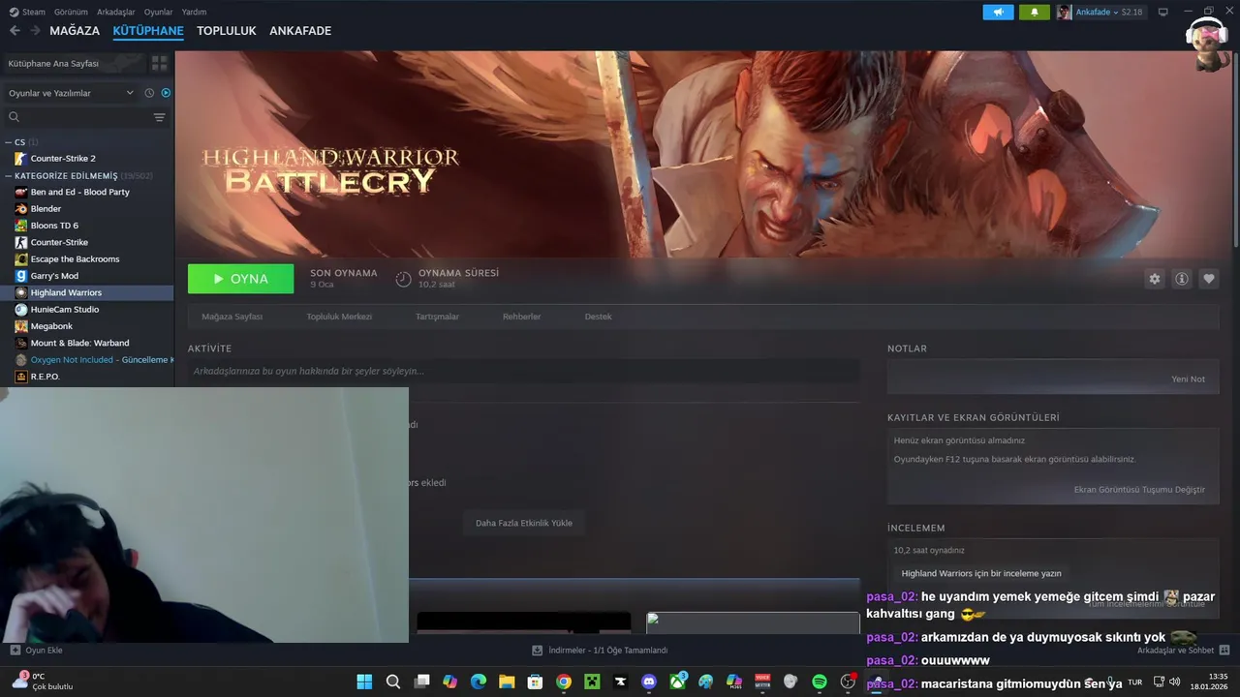Image resolution: width=1240 pixels, height=697 pixels.
Task: Enter Big Picture mode icon
Action: click(1163, 12)
